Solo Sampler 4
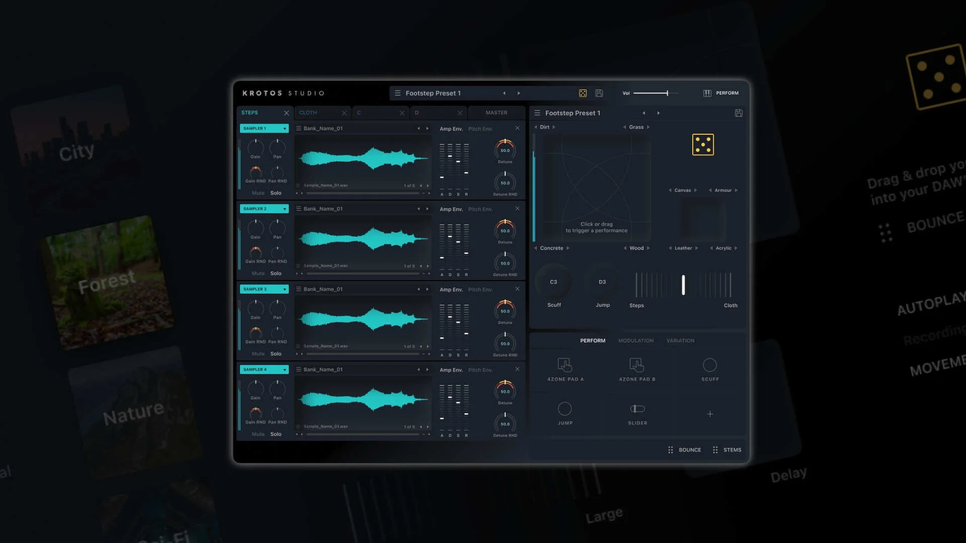 pyautogui.click(x=276, y=434)
